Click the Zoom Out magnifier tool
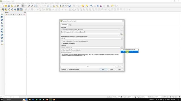 32,6
